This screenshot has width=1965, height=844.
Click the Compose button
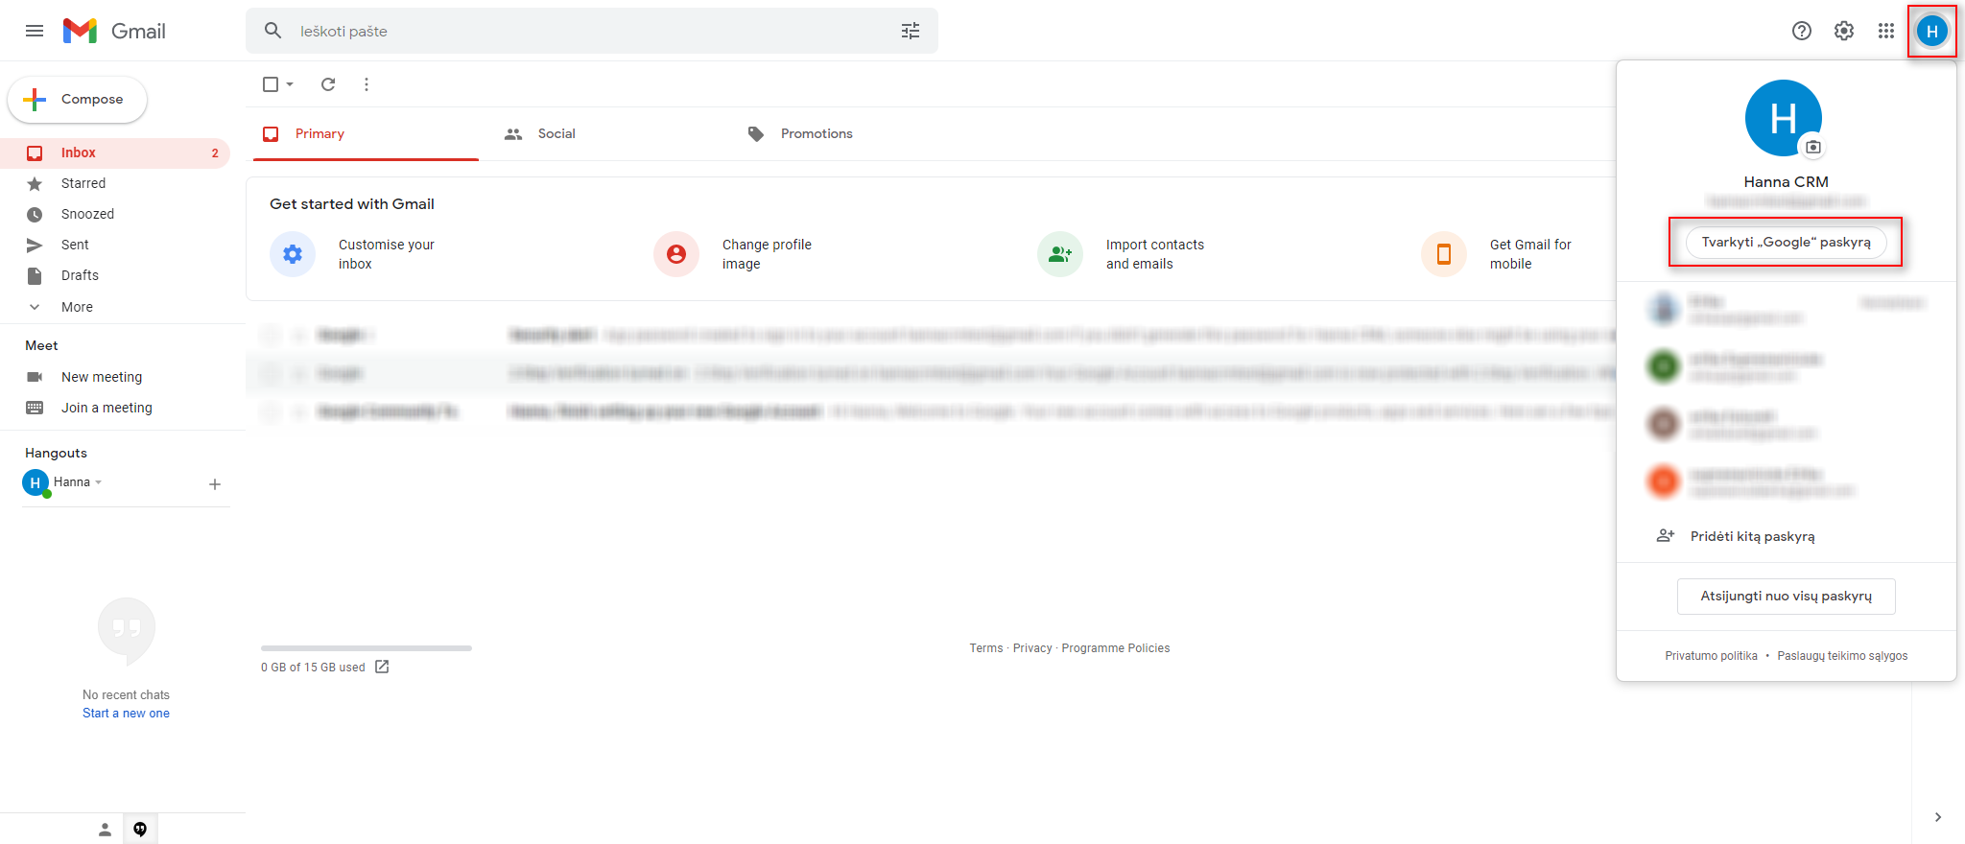click(x=78, y=99)
